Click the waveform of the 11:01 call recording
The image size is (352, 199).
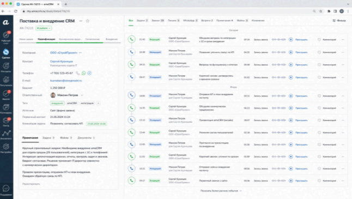point(278,156)
